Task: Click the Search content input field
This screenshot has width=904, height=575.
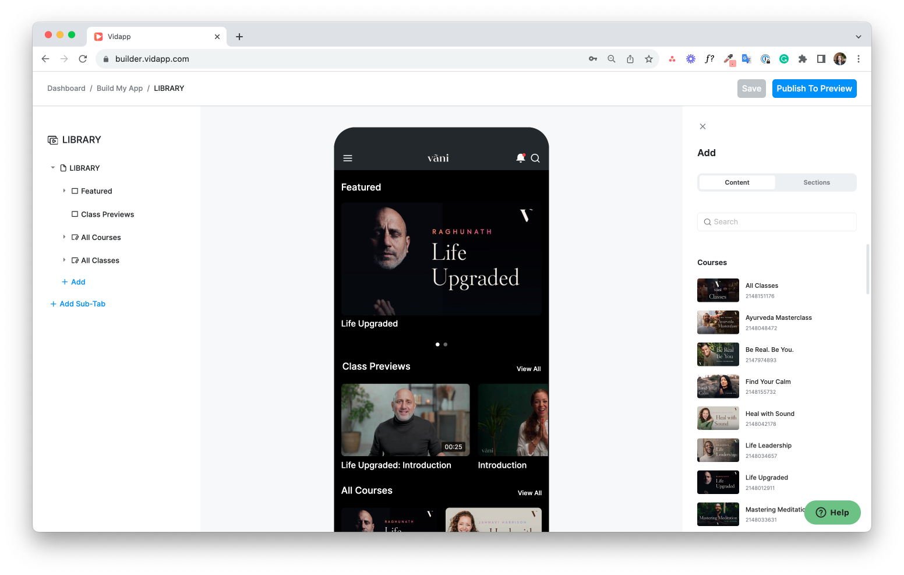Action: (776, 222)
